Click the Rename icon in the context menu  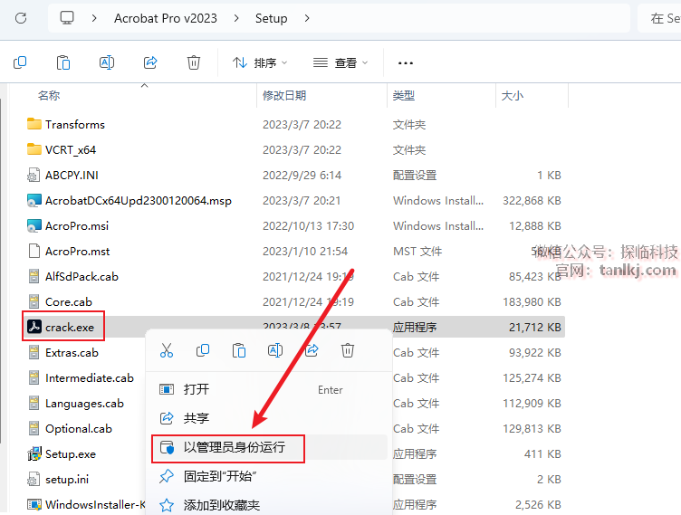point(275,350)
